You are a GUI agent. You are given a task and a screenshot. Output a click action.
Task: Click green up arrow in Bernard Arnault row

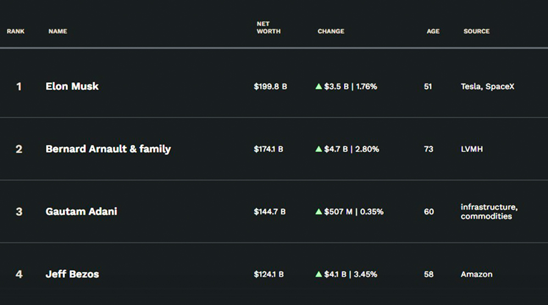pyautogui.click(x=319, y=149)
